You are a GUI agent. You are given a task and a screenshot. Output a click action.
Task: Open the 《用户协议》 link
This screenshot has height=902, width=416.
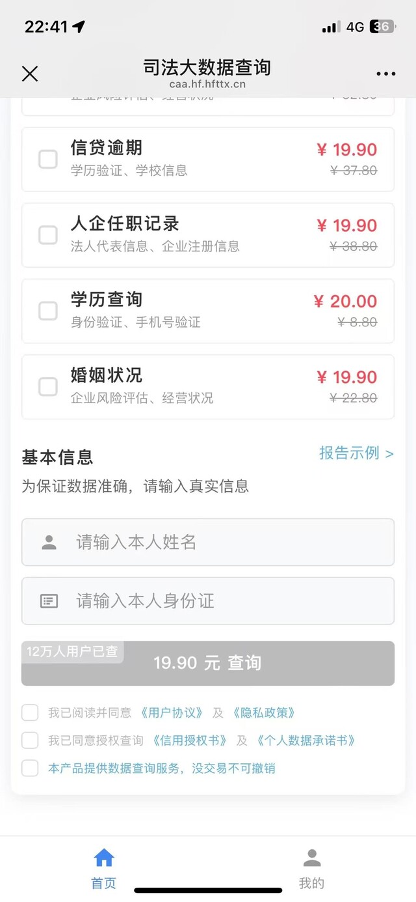click(172, 713)
